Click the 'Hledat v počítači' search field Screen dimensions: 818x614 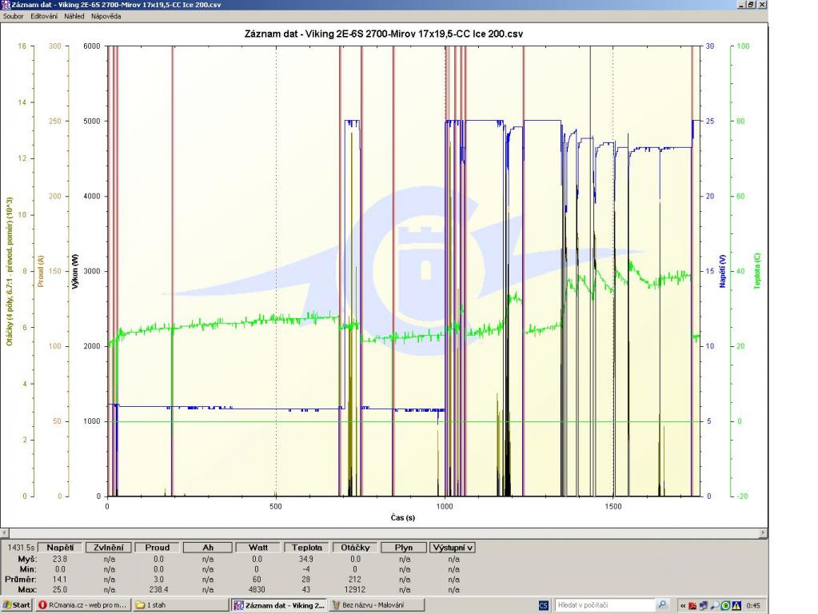pyautogui.click(x=604, y=605)
